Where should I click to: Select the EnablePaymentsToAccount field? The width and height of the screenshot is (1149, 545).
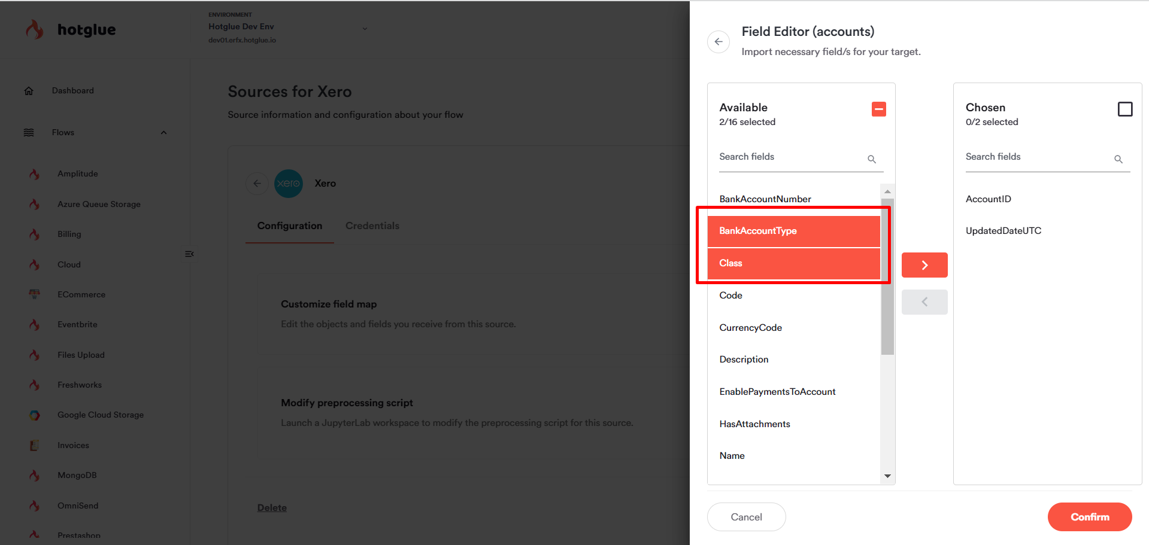[x=794, y=392]
